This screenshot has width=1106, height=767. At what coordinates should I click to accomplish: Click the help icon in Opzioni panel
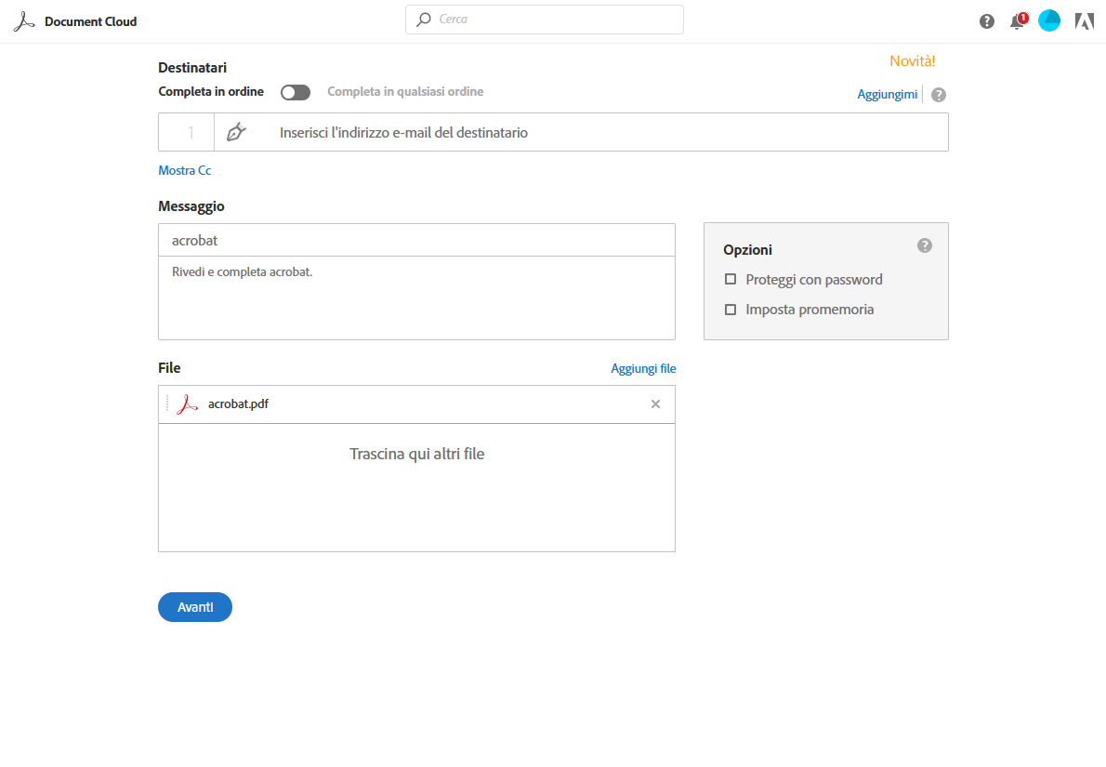pyautogui.click(x=924, y=245)
